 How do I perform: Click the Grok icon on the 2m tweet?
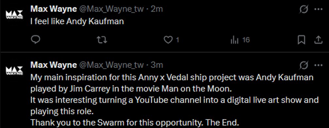(x=304, y=9)
